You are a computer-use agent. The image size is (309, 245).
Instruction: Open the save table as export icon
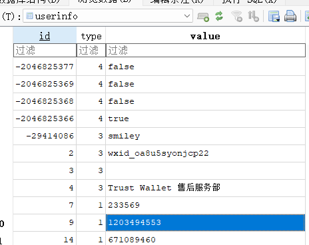click(274, 17)
